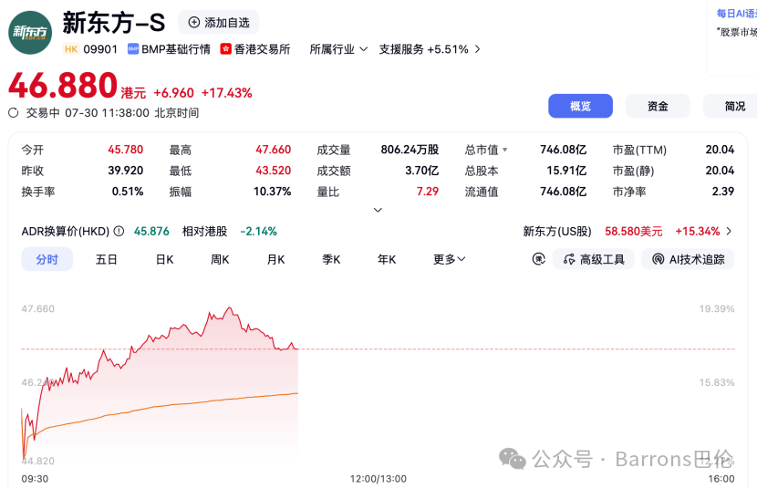The height and width of the screenshot is (489, 757).
Task: Click the BMP blue badge icon
Action: 133,49
